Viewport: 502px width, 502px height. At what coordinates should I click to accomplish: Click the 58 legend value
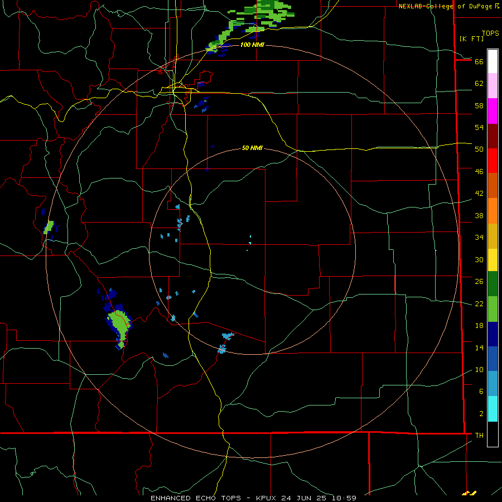point(479,105)
